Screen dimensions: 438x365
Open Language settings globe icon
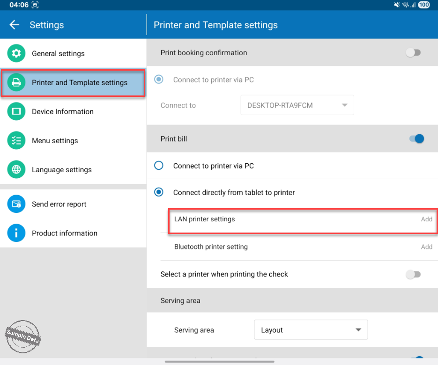pyautogui.click(x=16, y=169)
